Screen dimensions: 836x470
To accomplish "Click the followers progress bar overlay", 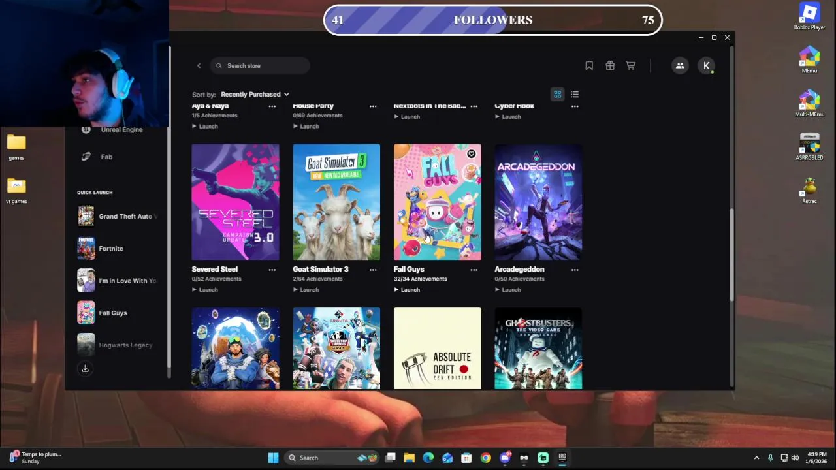I will (493, 20).
